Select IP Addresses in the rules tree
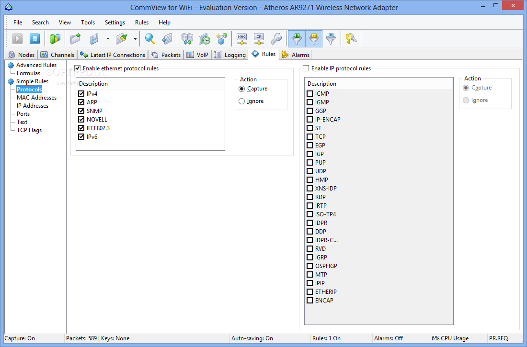Screen dimensions: 527x347 click(x=33, y=106)
